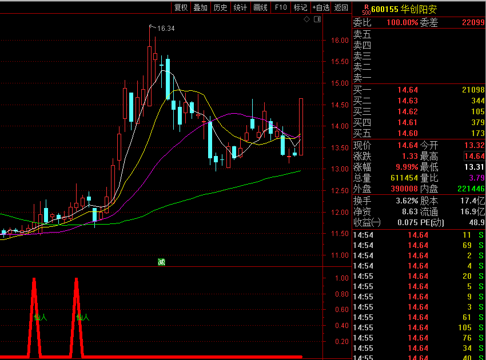
Task: Open the 统计 statistics option
Action: point(240,7)
